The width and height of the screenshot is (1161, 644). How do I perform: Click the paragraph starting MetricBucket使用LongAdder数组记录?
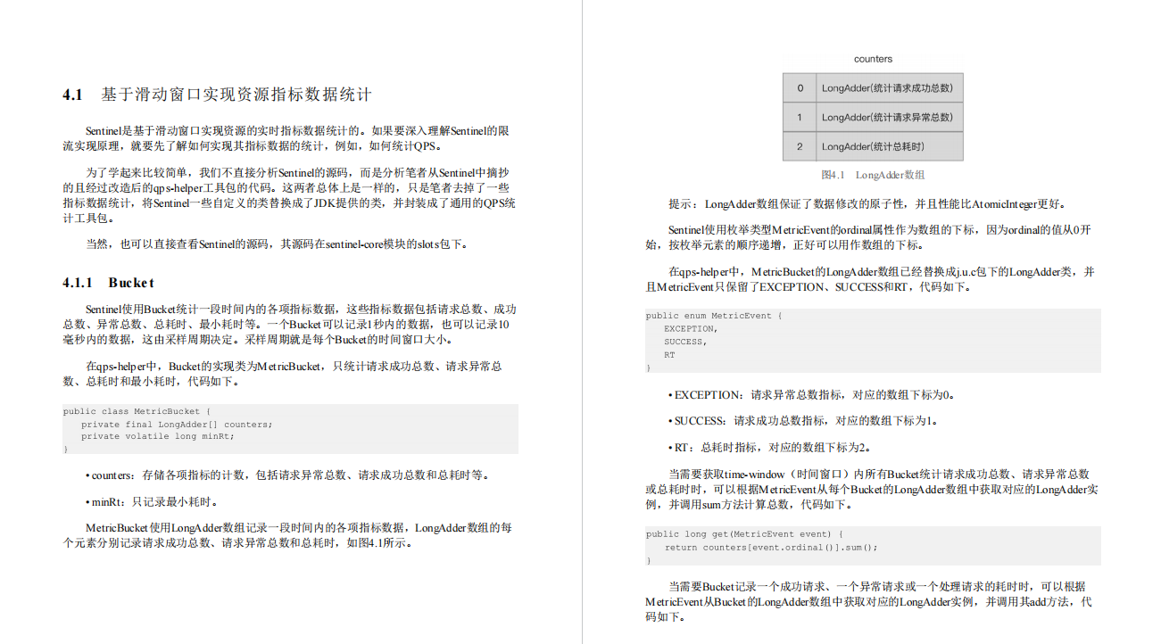pyautogui.click(x=287, y=535)
